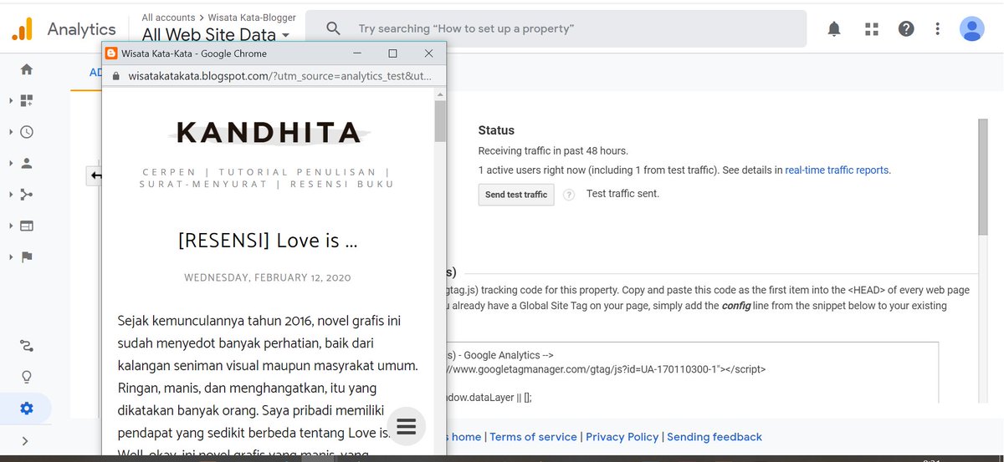
Task: Open the three-dot more options menu
Action: [x=938, y=29]
